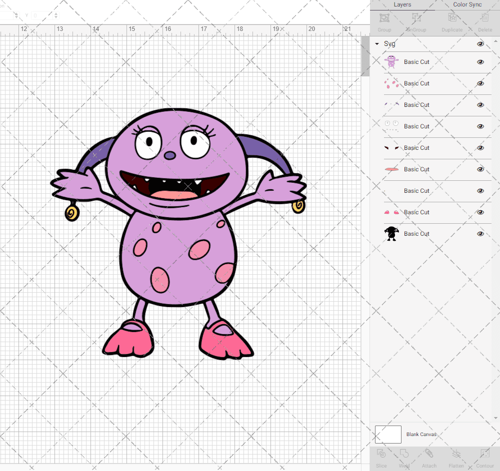The width and height of the screenshot is (500, 471).
Task: Select the full-color monster layer thumbnail
Action: click(391, 62)
